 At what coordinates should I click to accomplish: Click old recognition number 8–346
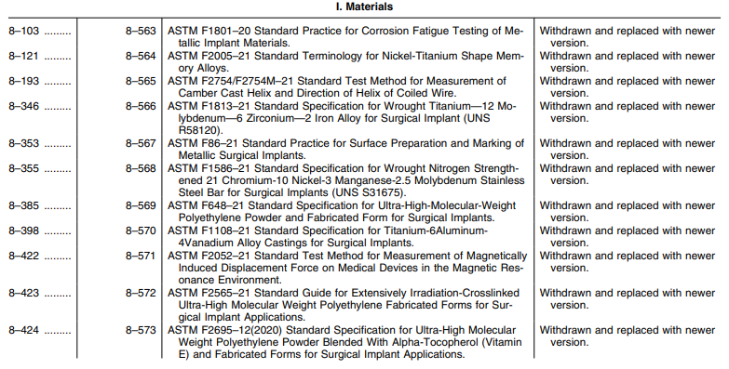[x=23, y=106]
